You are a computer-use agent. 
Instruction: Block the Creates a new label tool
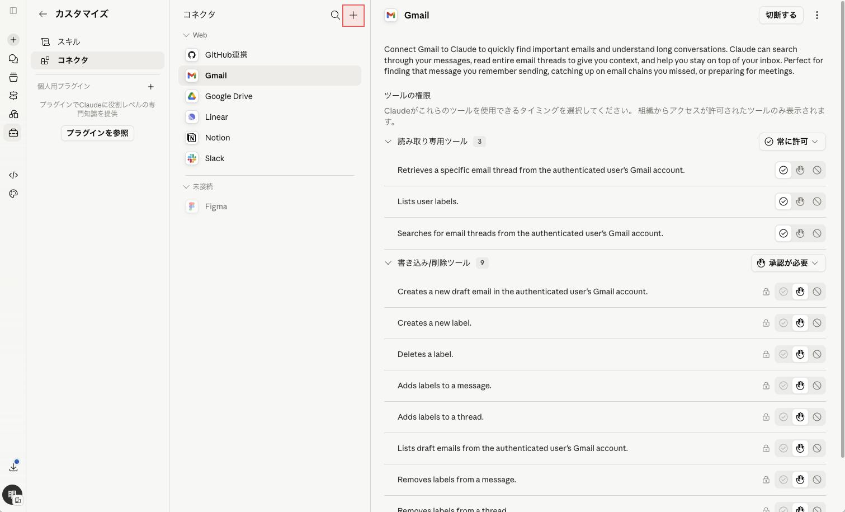pos(817,323)
